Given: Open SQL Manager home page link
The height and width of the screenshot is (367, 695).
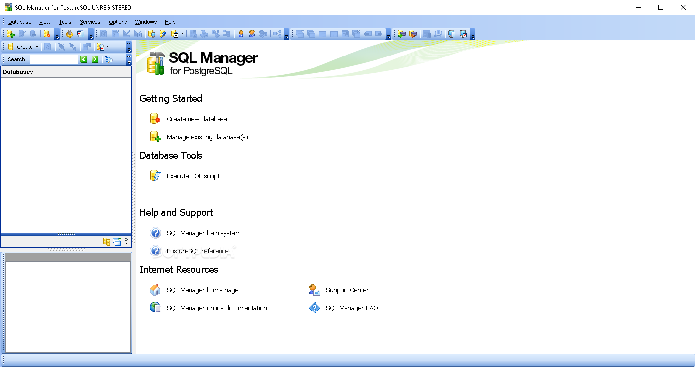Looking at the screenshot, I should point(203,290).
